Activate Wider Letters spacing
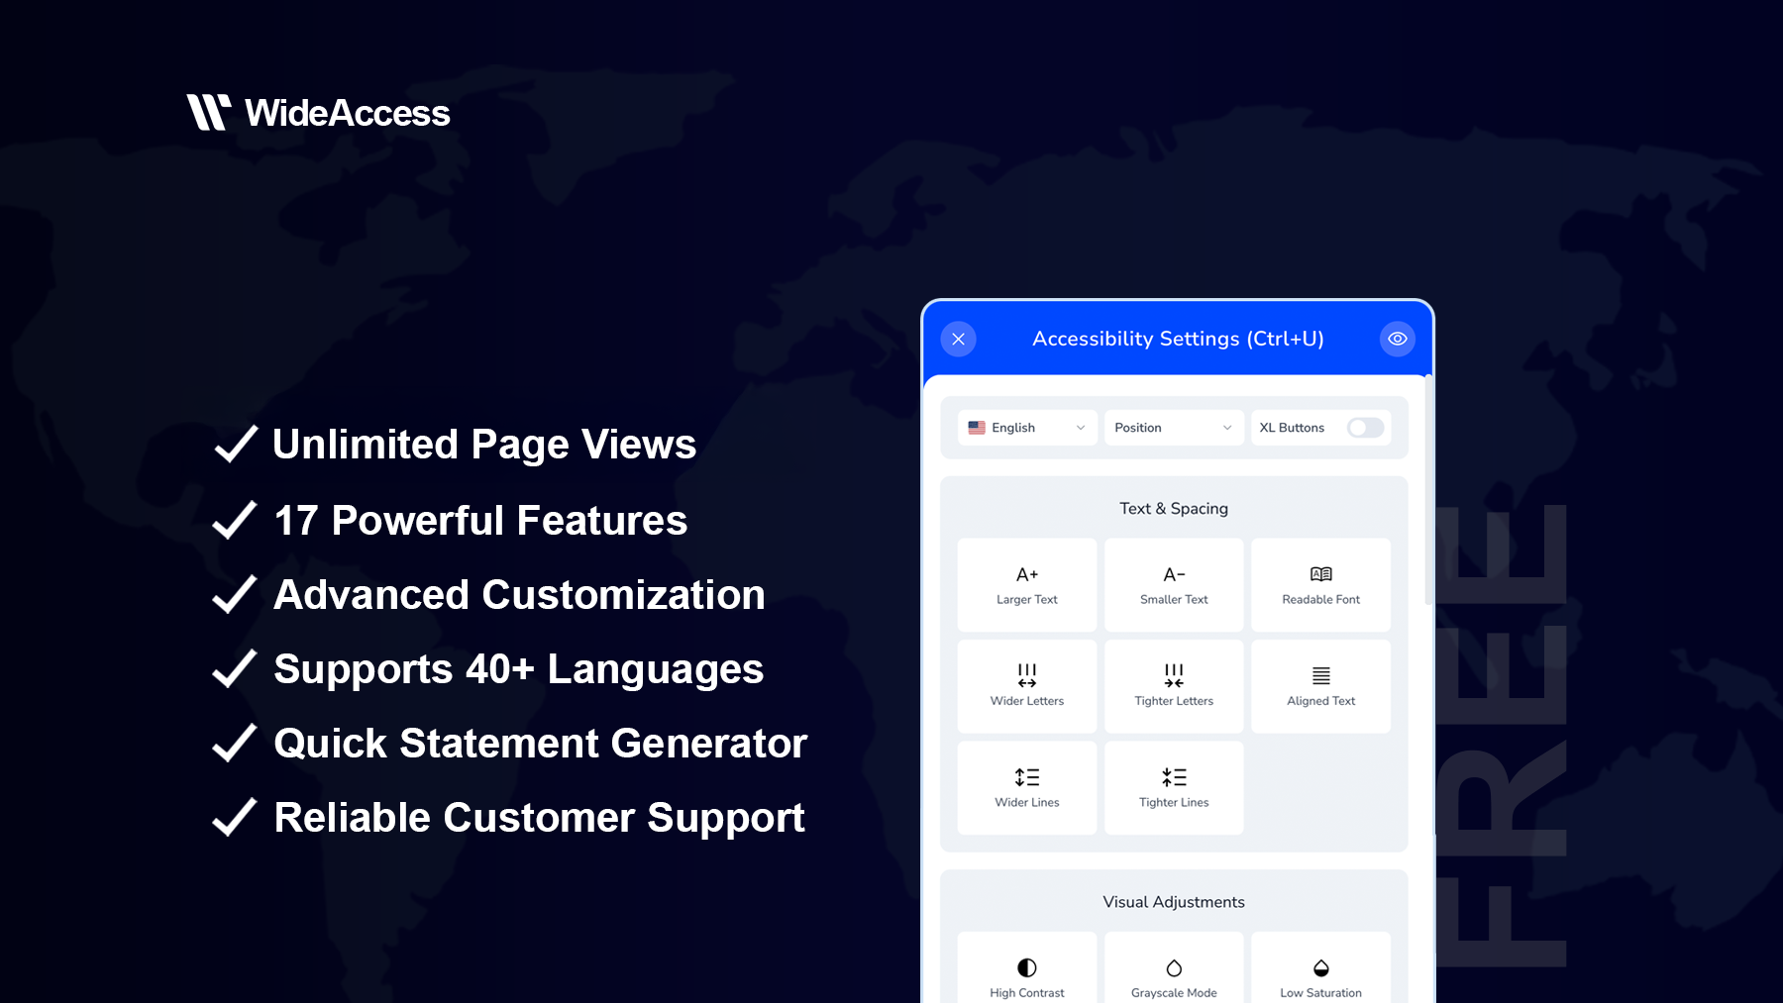 click(1026, 685)
